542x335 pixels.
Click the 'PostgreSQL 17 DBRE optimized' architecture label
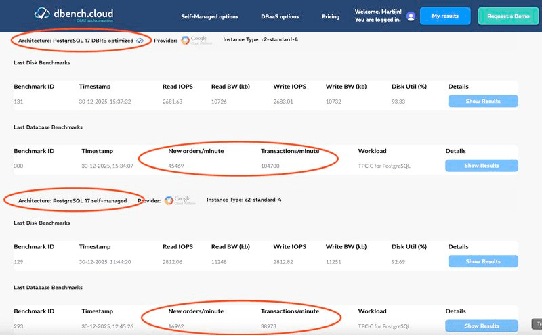point(76,40)
